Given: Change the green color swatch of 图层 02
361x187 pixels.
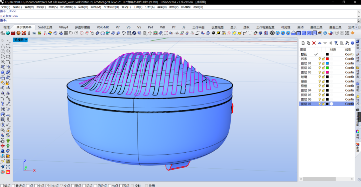Looking at the screenshot, I should (x=327, y=68).
